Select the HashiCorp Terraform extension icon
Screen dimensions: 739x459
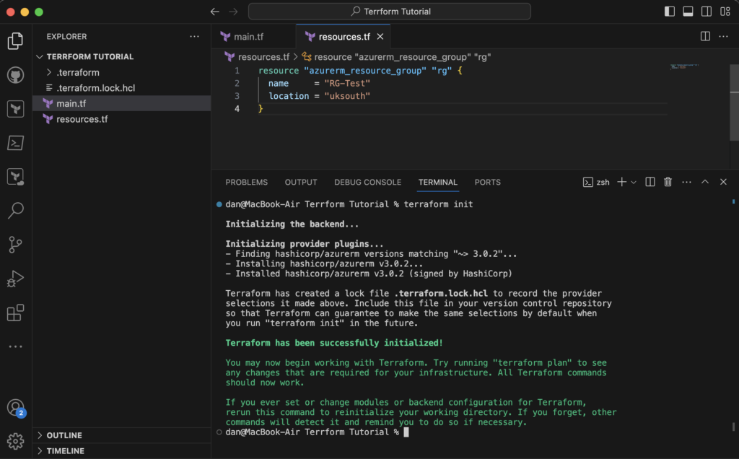(x=15, y=108)
